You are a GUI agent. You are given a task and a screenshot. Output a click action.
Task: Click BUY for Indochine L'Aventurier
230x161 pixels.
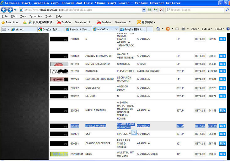(222, 71)
